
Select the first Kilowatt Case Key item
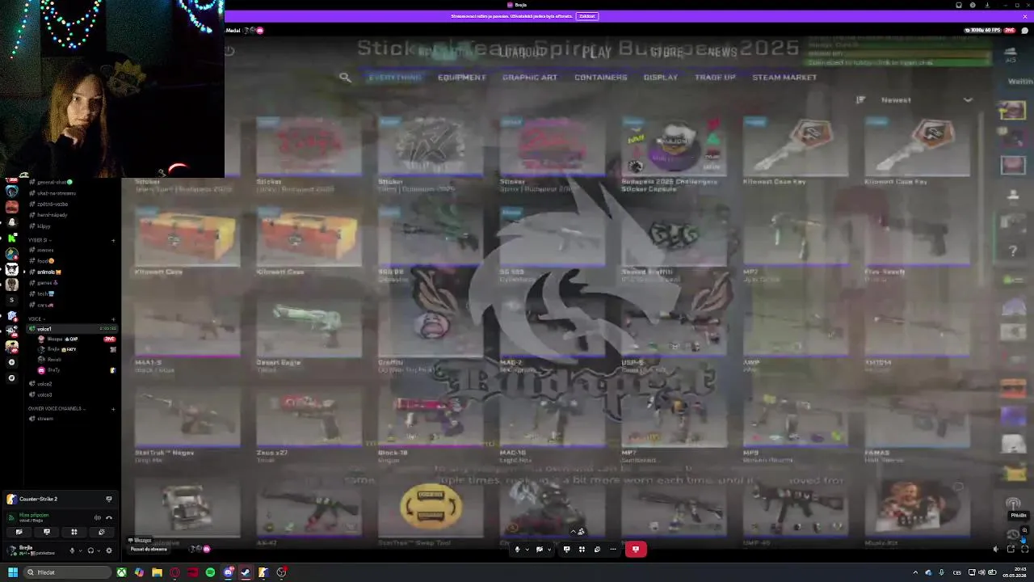click(x=795, y=152)
